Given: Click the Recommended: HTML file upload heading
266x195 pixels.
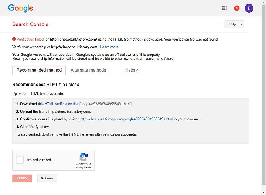Looking at the screenshot, I should point(46,85).
